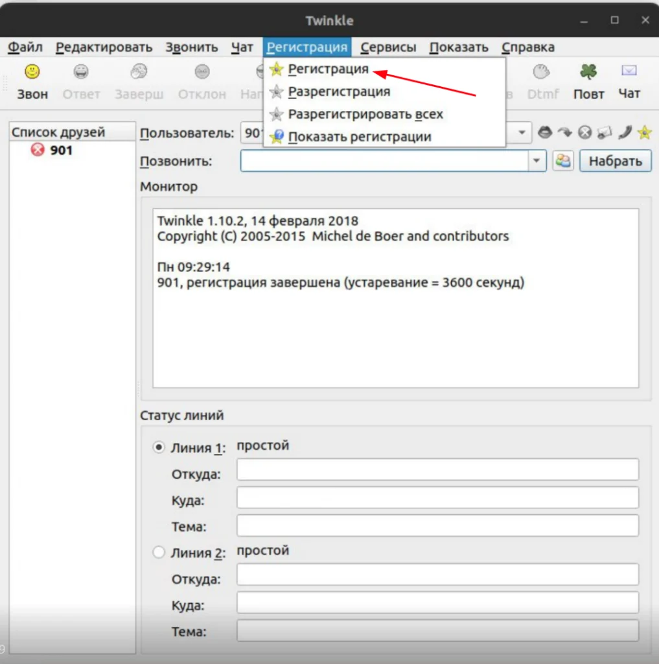Click the curved arrow redirect status icon
659x664 pixels.
click(x=564, y=132)
